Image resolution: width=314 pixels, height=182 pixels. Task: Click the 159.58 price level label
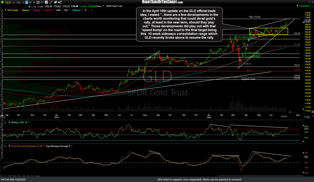pyautogui.click(x=297, y=33)
